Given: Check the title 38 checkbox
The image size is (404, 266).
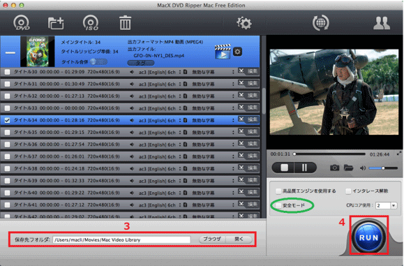Looking at the screenshot, I should tap(7, 169).
